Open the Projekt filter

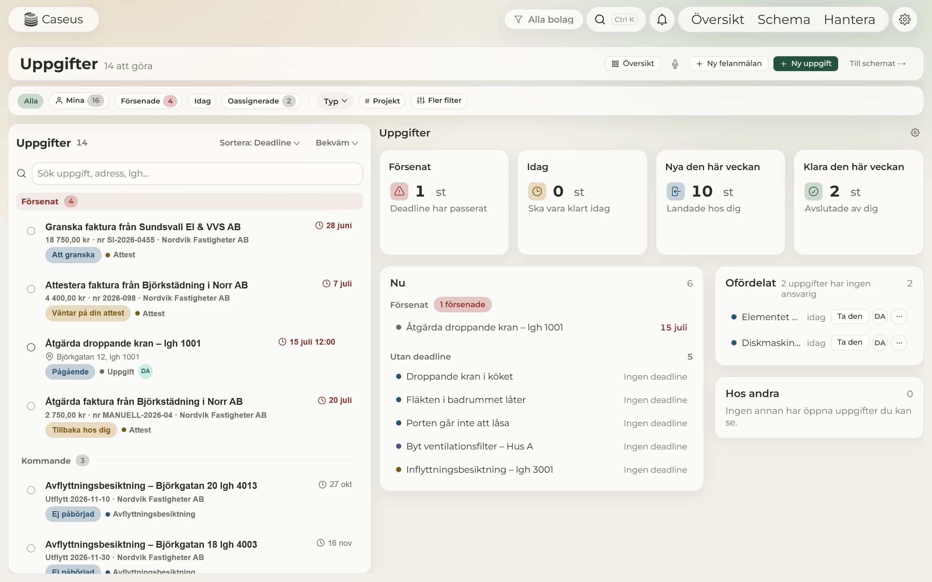(x=382, y=101)
